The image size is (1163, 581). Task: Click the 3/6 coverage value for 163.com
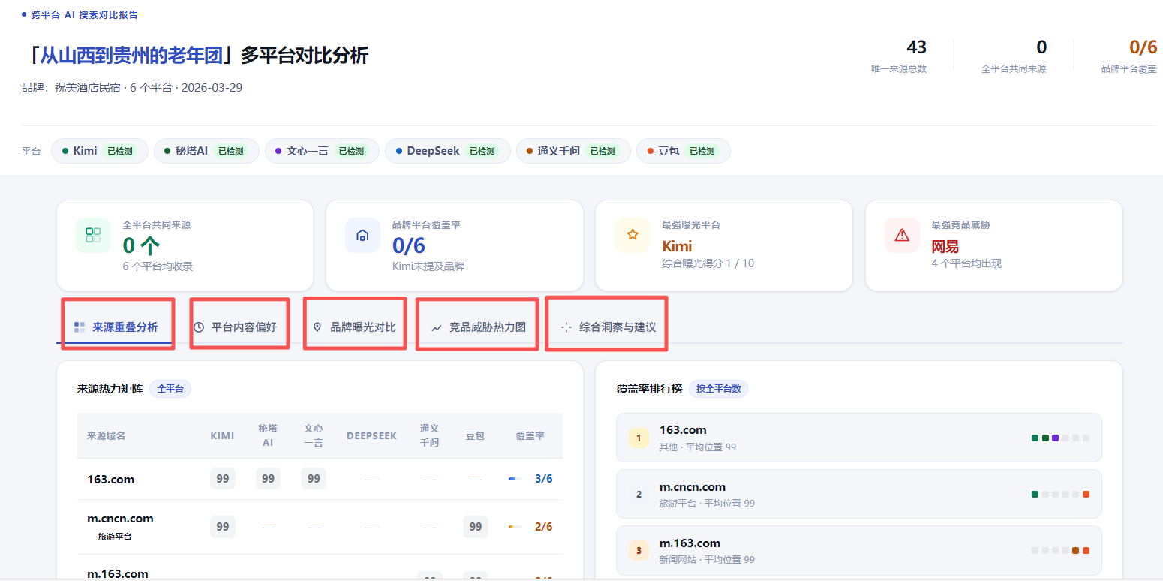pyautogui.click(x=544, y=479)
